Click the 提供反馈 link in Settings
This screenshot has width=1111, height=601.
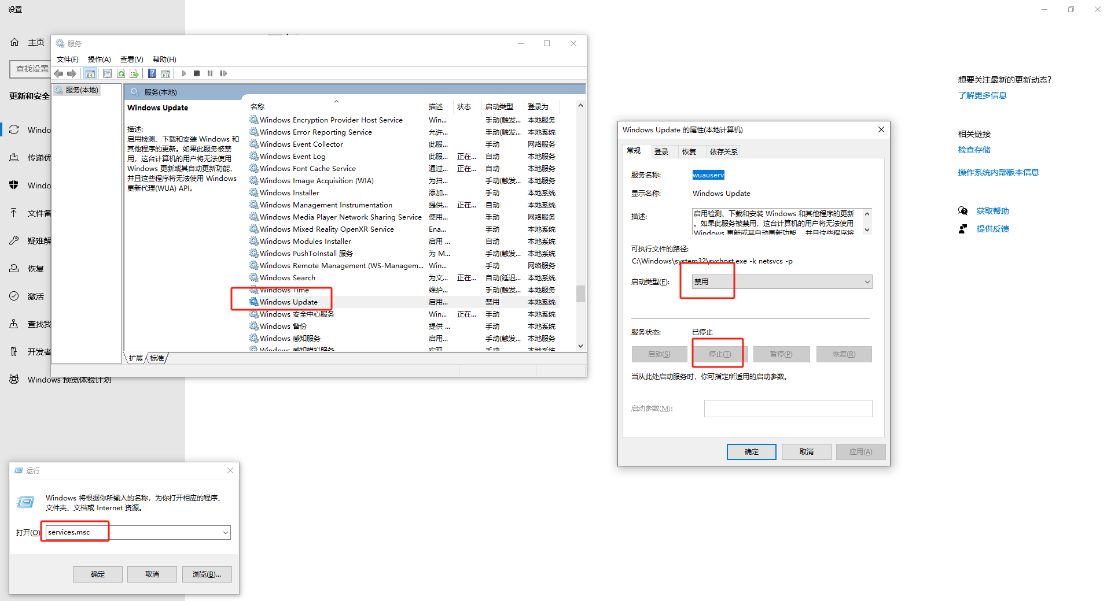[993, 229]
